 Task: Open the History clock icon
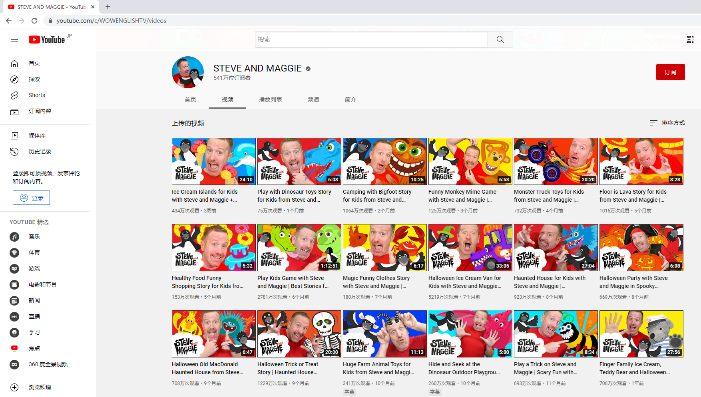[x=14, y=151]
